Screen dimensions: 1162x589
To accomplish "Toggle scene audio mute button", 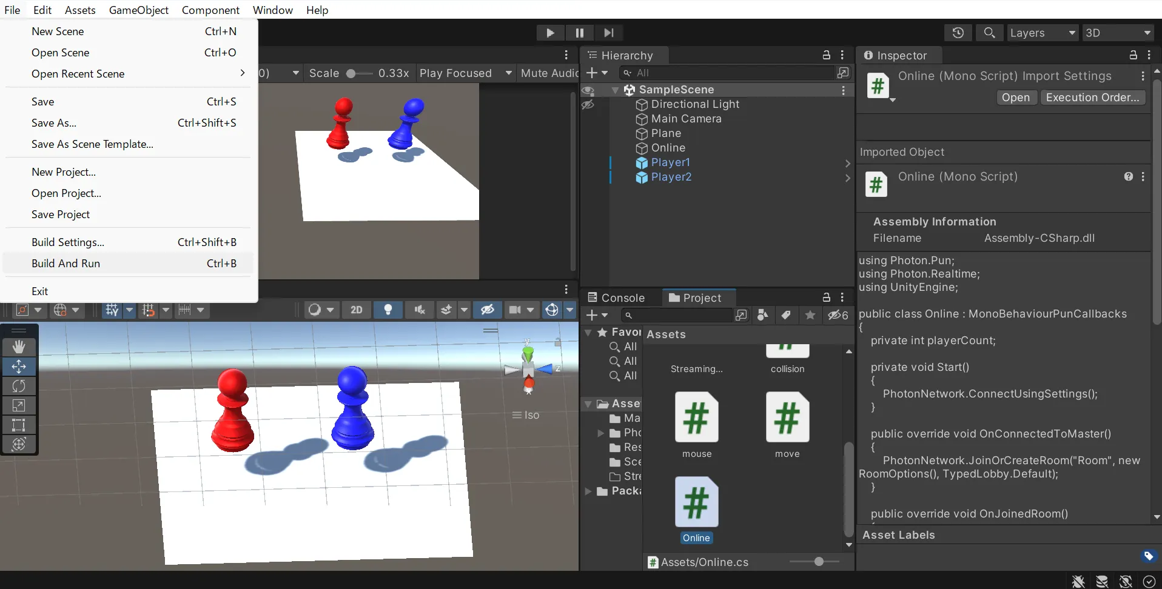I will click(x=420, y=310).
